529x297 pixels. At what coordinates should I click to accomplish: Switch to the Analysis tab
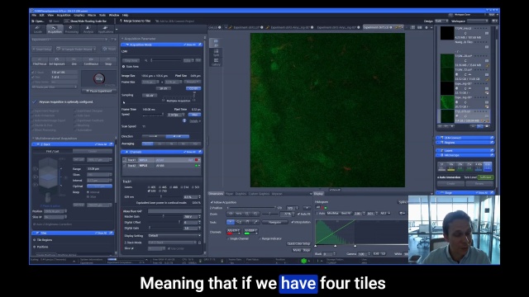coord(88,30)
